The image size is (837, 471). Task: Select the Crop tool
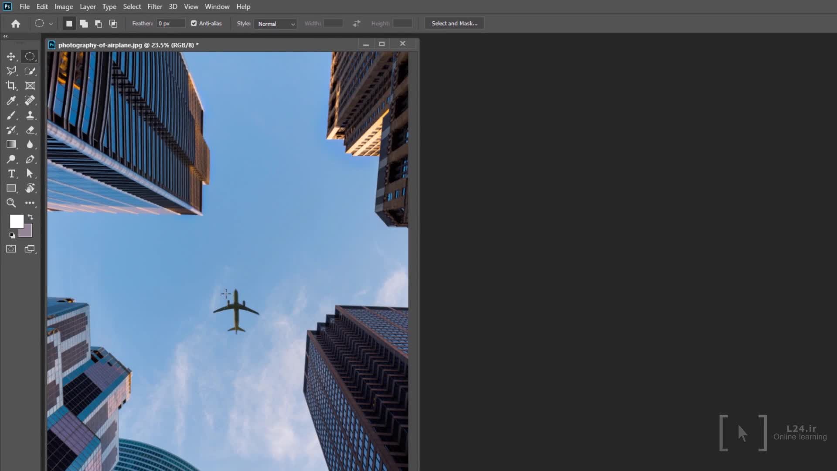click(11, 86)
